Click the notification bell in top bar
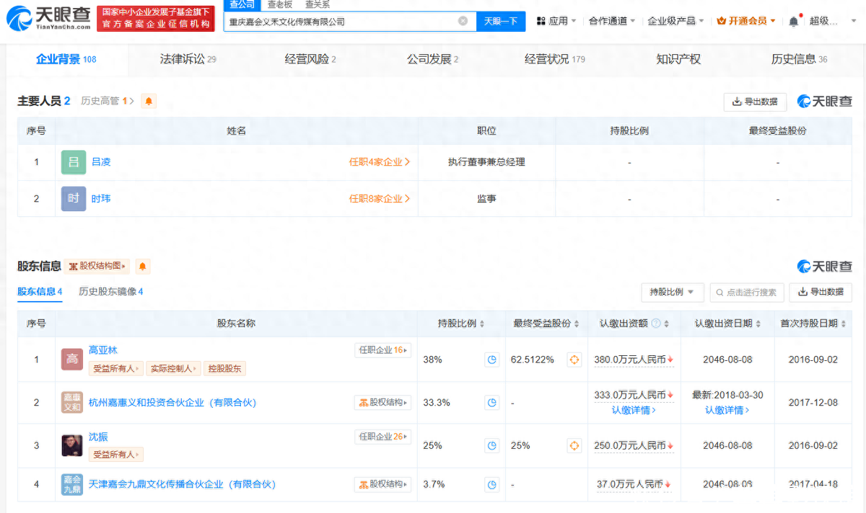866x513 pixels. pyautogui.click(x=793, y=21)
